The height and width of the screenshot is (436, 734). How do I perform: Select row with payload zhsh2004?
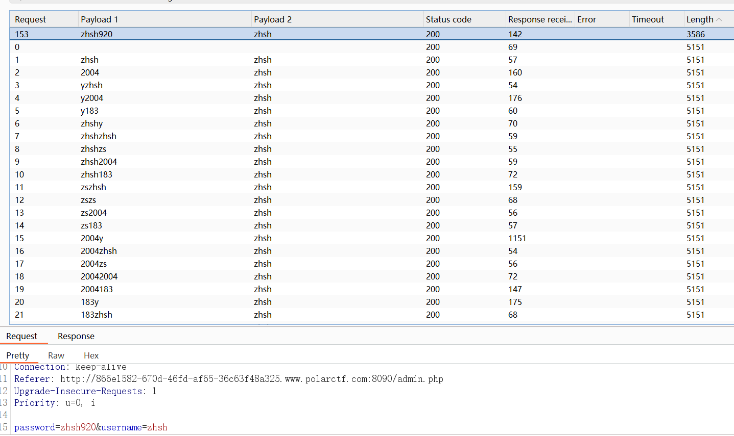point(99,162)
